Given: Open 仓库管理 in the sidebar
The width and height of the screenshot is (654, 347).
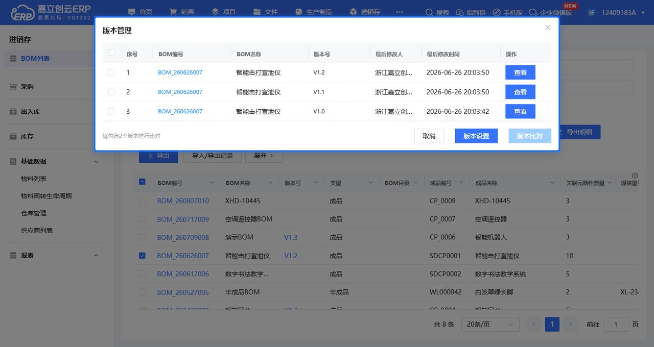Looking at the screenshot, I should click(34, 213).
